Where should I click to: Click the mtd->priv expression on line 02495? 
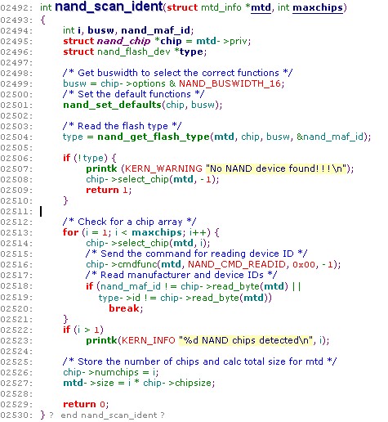(222, 41)
